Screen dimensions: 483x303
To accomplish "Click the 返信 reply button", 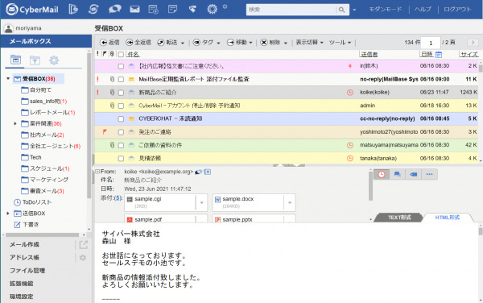I will click(110, 43).
